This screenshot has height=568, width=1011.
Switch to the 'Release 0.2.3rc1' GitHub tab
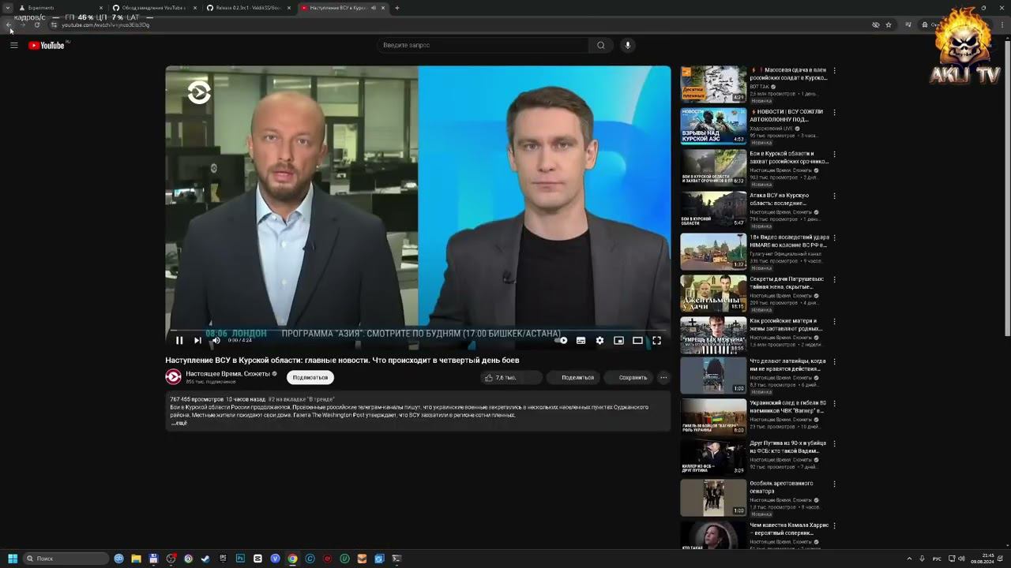pos(248,8)
